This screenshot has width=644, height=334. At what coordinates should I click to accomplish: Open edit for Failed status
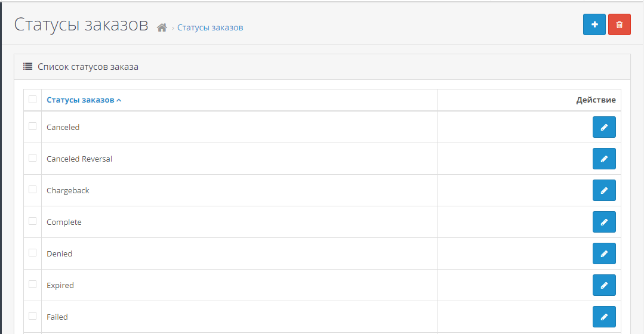[x=603, y=317]
